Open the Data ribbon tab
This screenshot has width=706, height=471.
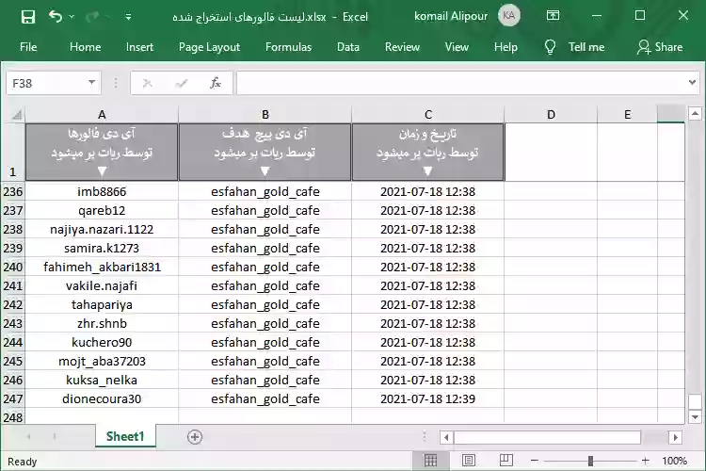point(348,47)
